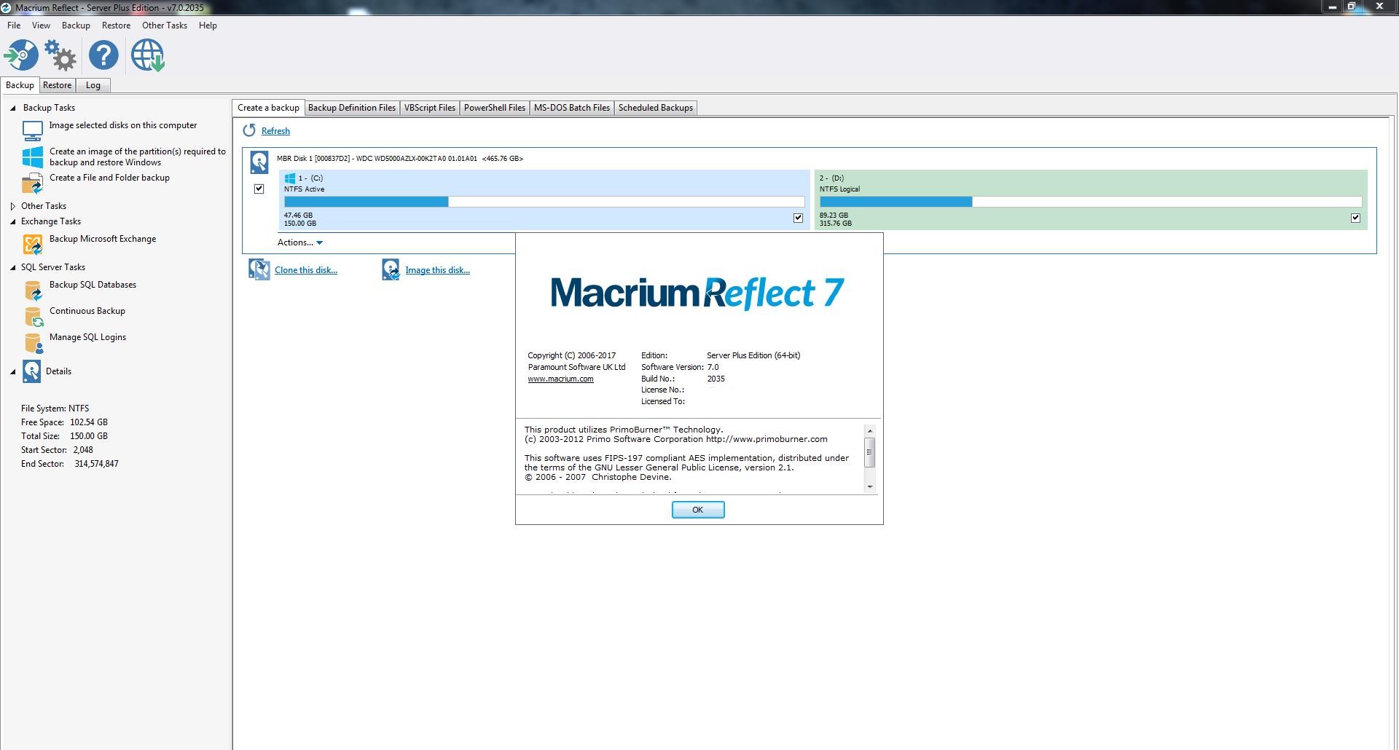Open the Help menu

click(208, 25)
